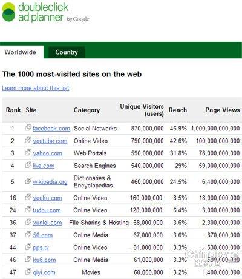Viewport: 242px width, 279px height.
Task: Switch to the Country tab
Action: 67,52
